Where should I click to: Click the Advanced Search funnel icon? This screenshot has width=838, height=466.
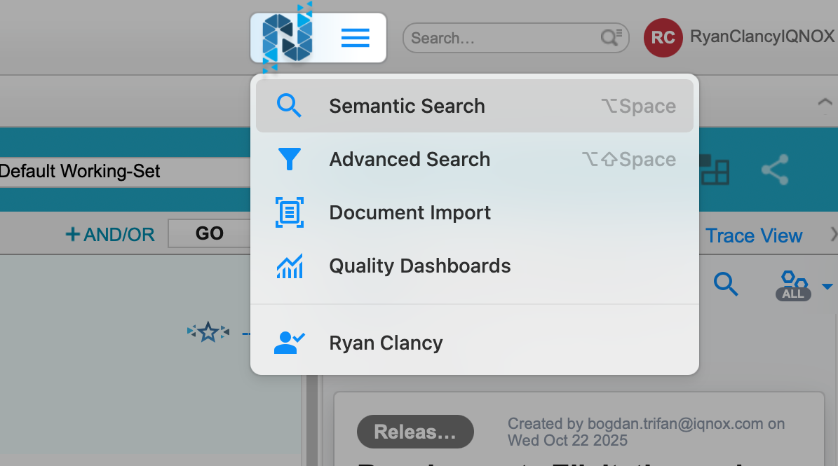pos(289,159)
